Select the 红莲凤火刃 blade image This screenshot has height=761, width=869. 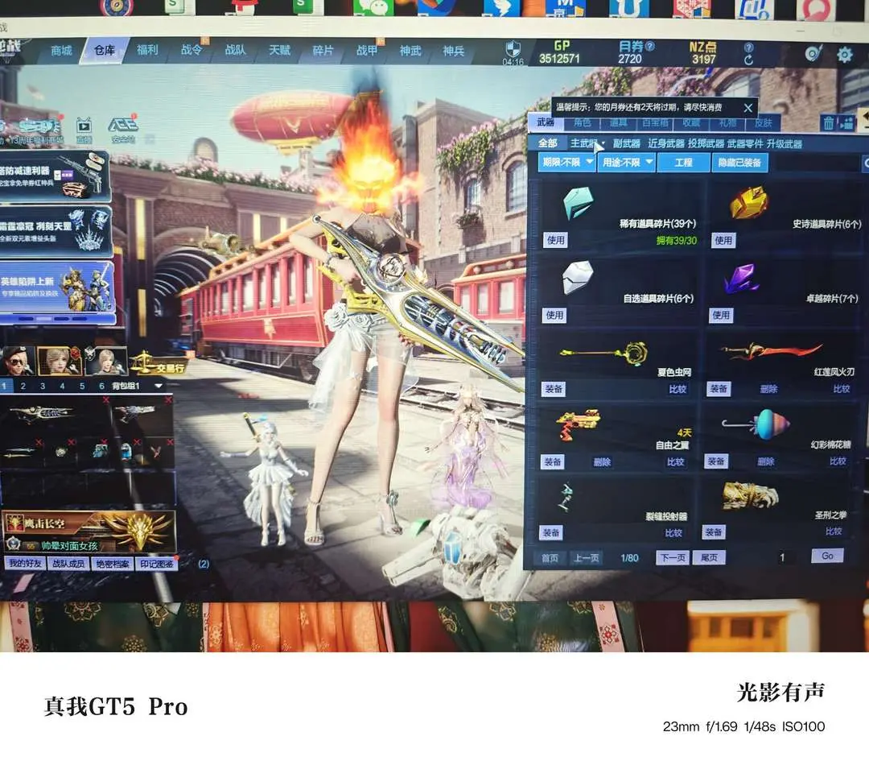[x=771, y=350]
